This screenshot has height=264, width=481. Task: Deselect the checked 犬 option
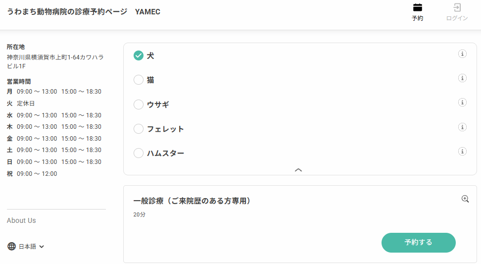click(x=139, y=55)
